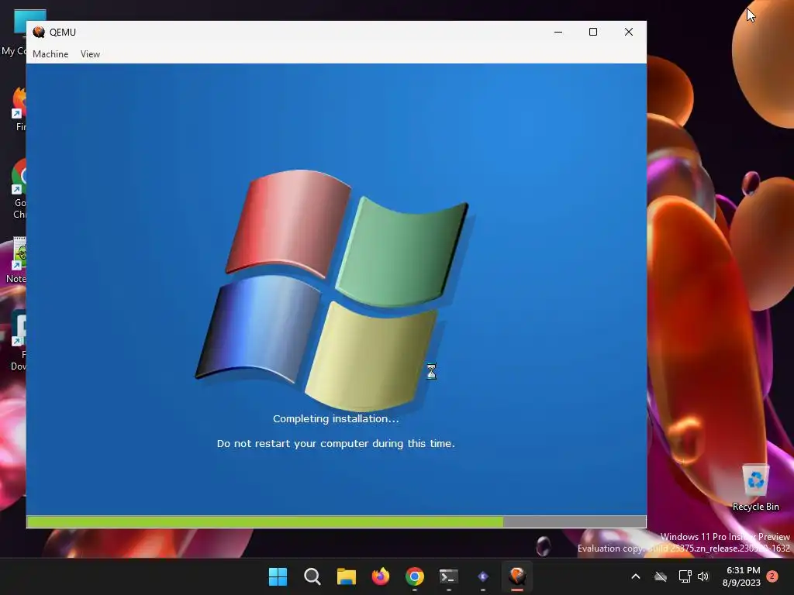Click the QEMU icon in the taskbar
This screenshot has width=794, height=595.
click(x=517, y=576)
